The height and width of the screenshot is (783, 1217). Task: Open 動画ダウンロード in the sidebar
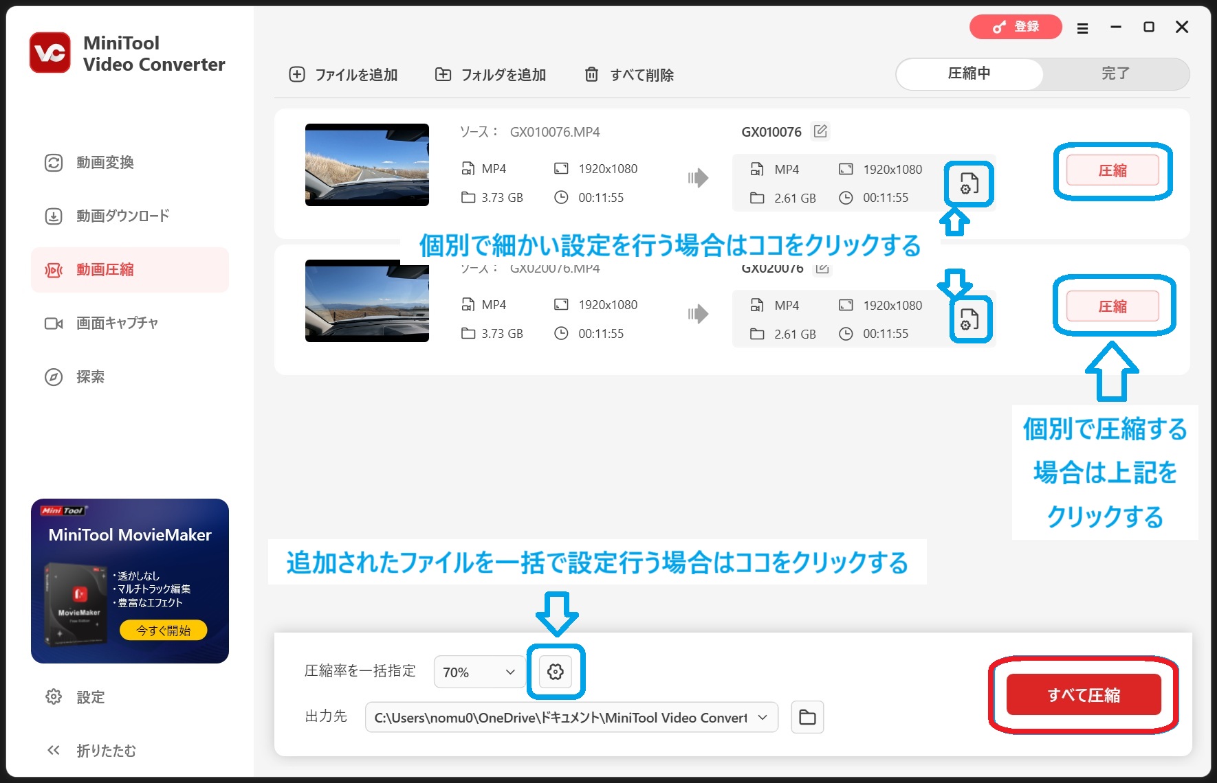tap(122, 216)
